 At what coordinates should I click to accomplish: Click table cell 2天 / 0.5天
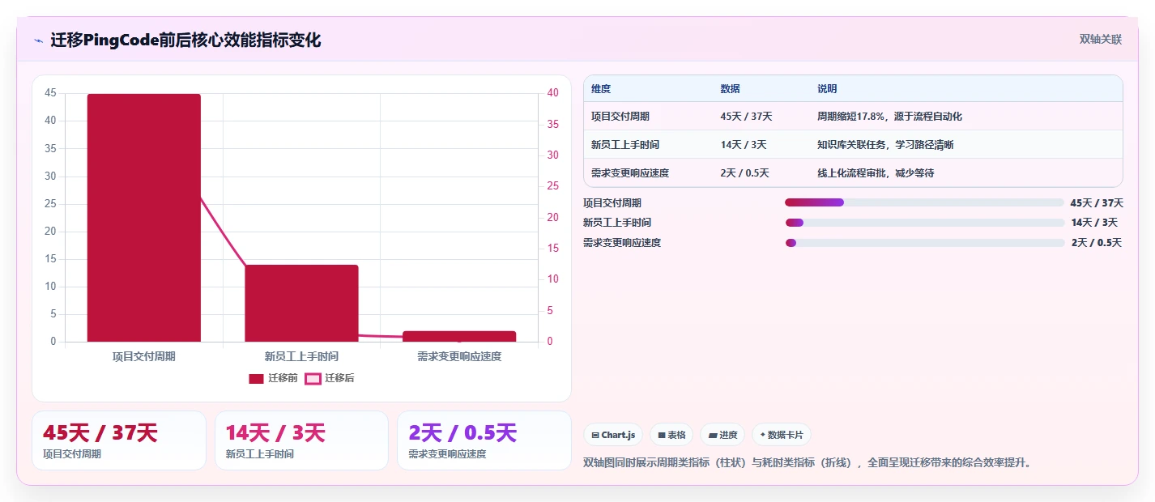click(744, 173)
